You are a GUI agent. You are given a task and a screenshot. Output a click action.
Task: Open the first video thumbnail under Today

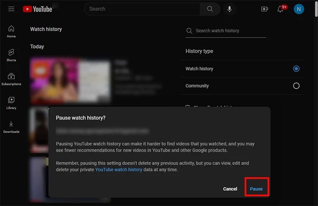pos(70,81)
